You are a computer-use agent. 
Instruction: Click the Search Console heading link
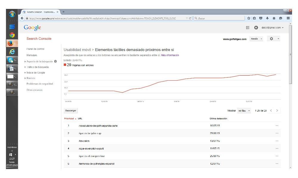point(39,39)
